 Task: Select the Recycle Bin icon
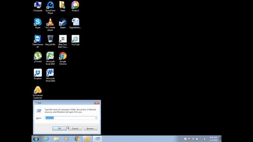pos(50,40)
